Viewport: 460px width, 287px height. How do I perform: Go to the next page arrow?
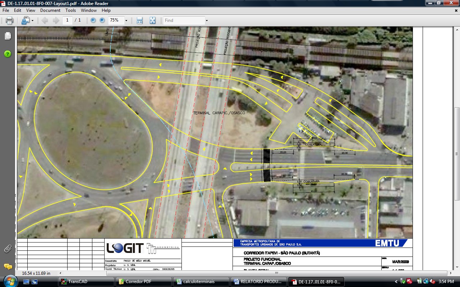click(x=56, y=20)
